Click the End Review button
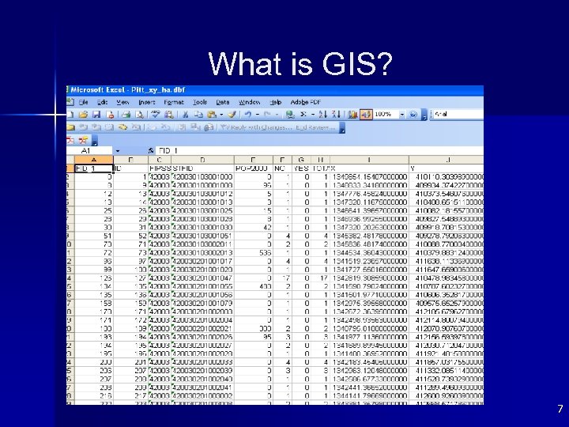 (315, 127)
